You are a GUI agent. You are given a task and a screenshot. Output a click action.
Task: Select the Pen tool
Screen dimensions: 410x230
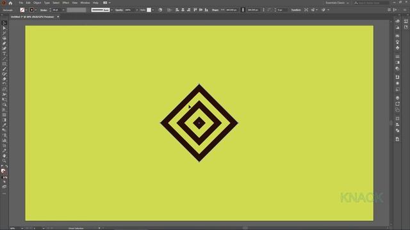click(4, 43)
